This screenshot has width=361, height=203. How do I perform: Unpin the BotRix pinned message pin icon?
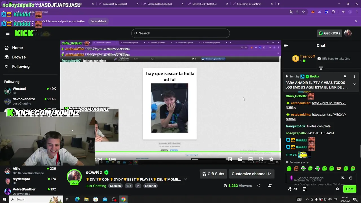pos(345,76)
